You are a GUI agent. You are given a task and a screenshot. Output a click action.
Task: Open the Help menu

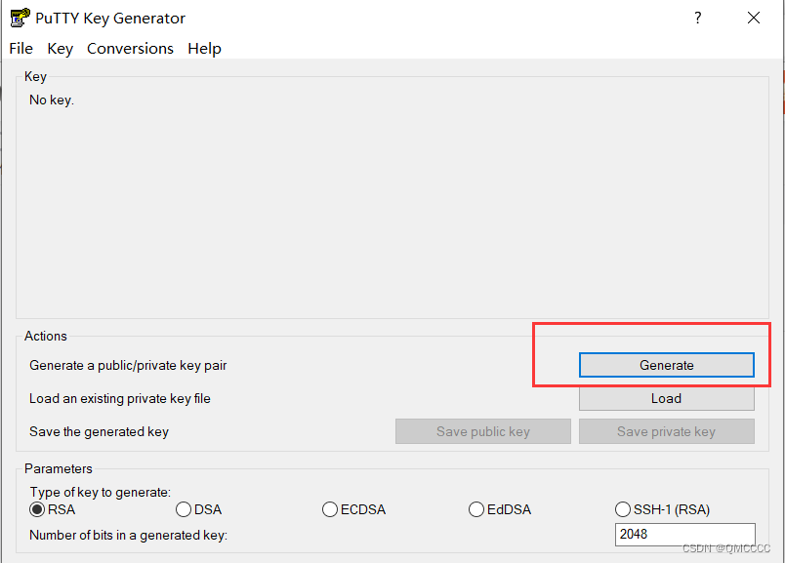[204, 49]
